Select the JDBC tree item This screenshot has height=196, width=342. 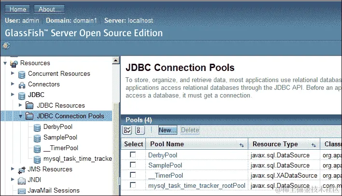[36, 95]
